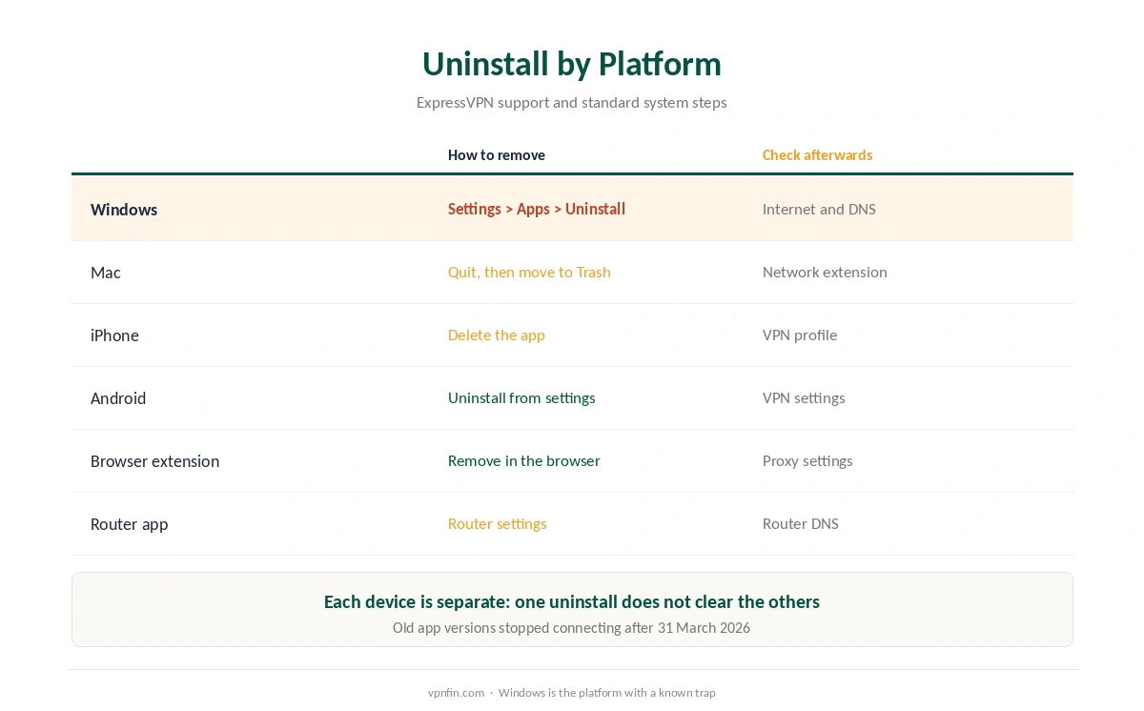Click the "Uninstall by Platform" title
The image size is (1144, 711).
pyautogui.click(x=572, y=64)
